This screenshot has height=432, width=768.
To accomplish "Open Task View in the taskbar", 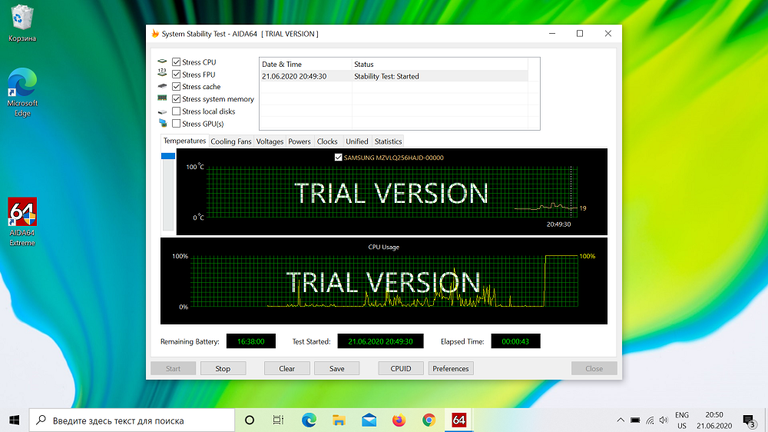I will 278,420.
